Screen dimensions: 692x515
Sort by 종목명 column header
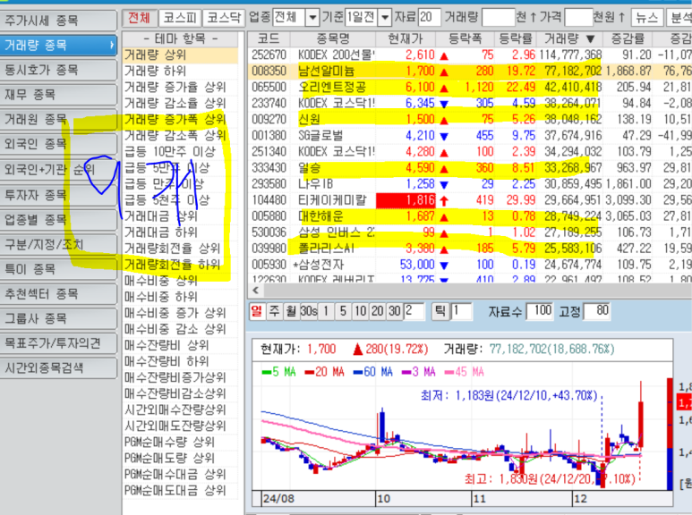pos(333,39)
